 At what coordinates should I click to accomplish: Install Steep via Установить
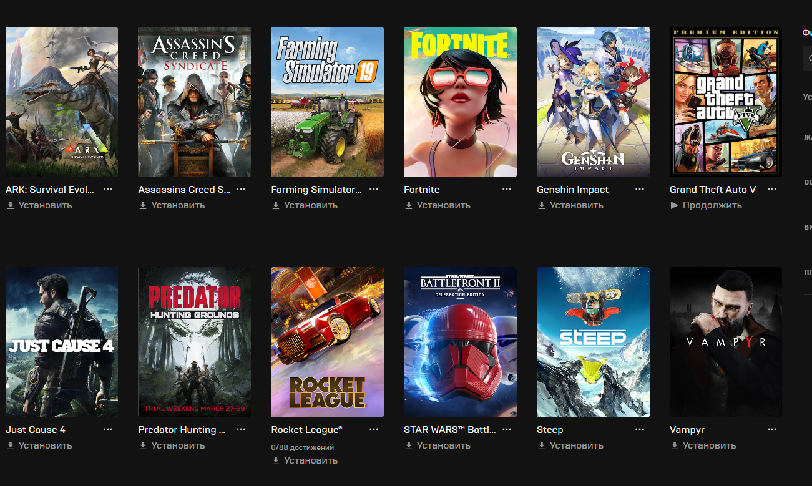point(570,445)
